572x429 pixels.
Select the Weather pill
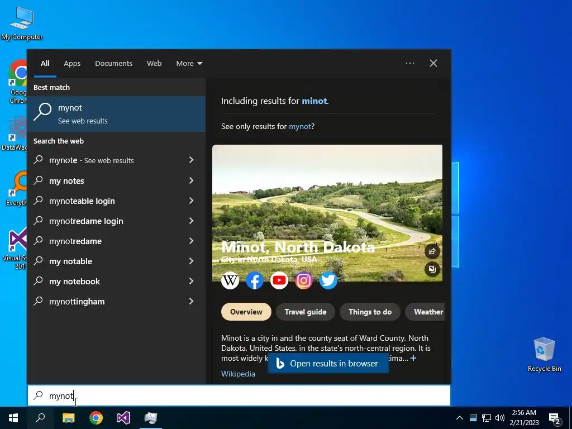pyautogui.click(x=426, y=312)
